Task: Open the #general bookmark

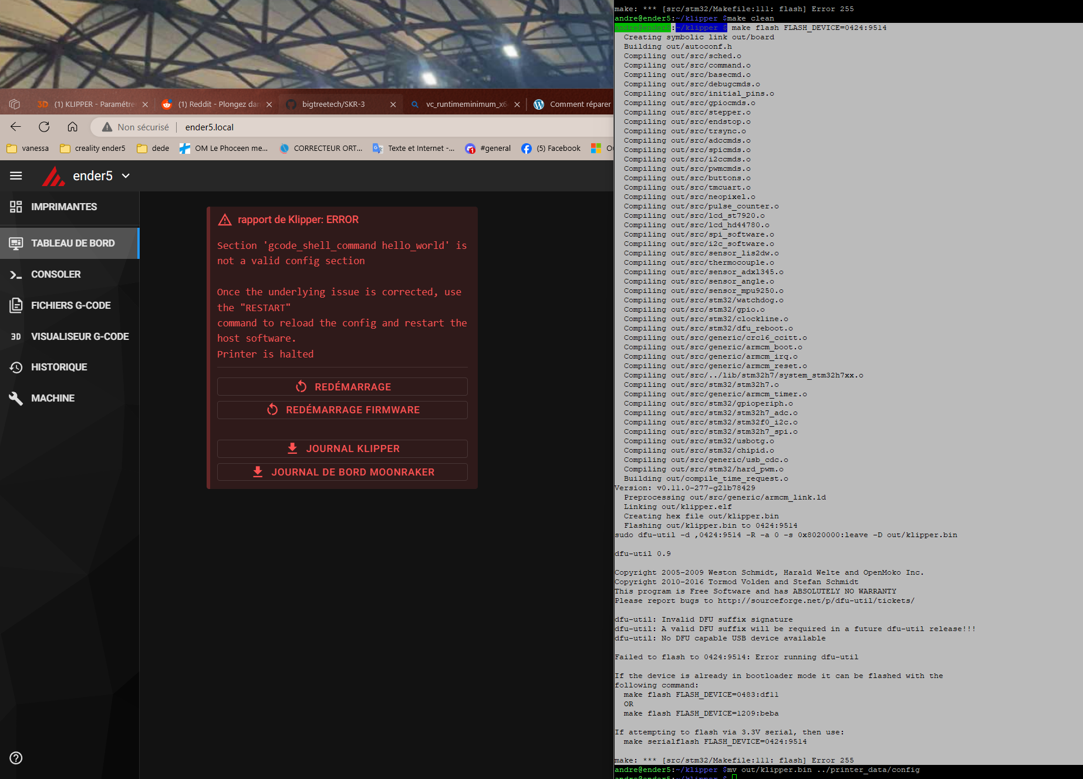Action: 488,149
